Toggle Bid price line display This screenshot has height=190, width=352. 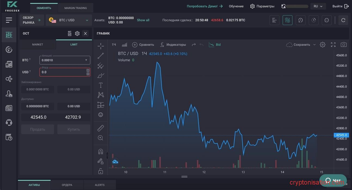pos(215,45)
